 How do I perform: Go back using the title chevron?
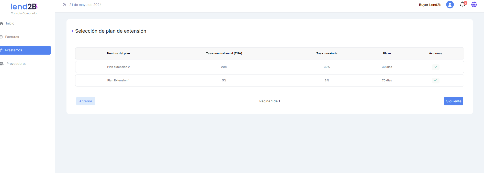(72, 31)
